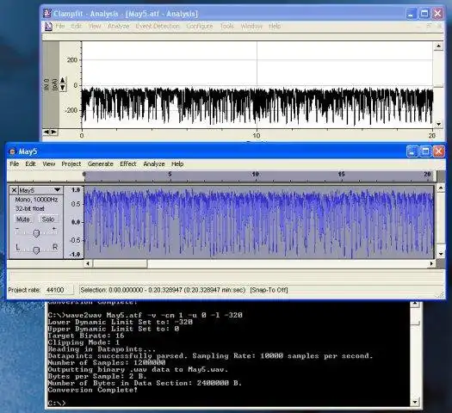This screenshot has height=413, width=452.
Task: Open View menu in May5 window
Action: pyautogui.click(x=49, y=163)
